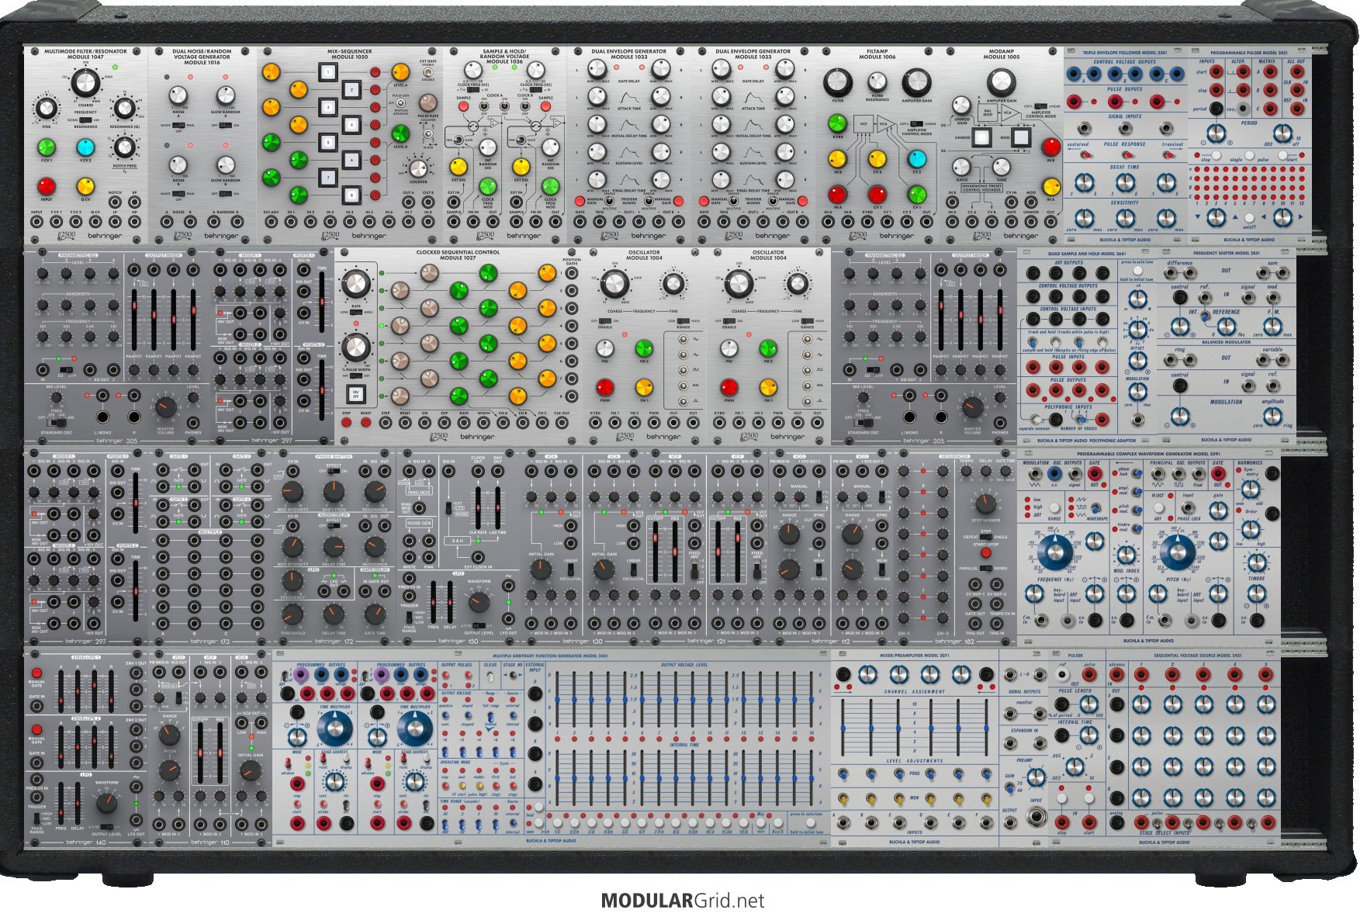Image resolution: width=1367 pixels, height=917 pixels.
Task: Flip the Ext Gate enable/disable switch
Action: point(427,74)
